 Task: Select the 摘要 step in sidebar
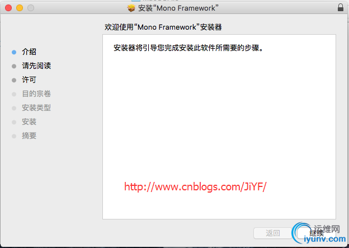[x=29, y=135]
